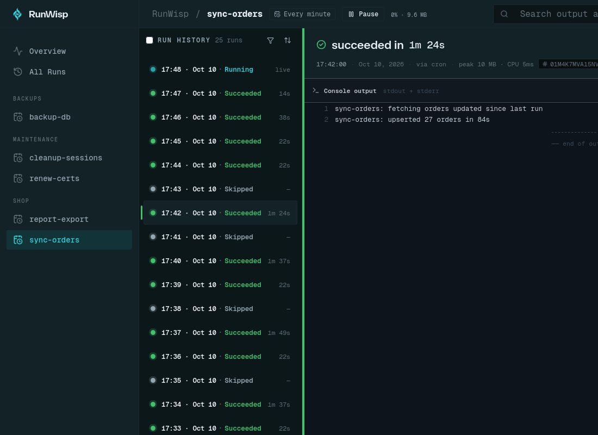Click console line 'upserted 27 orders in 84s'

(x=412, y=120)
